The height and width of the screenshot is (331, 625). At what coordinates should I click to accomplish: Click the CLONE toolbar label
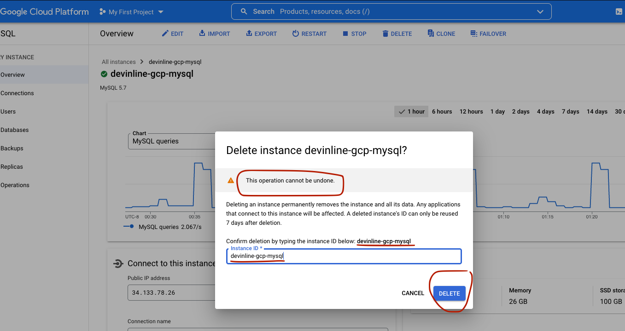(446, 34)
